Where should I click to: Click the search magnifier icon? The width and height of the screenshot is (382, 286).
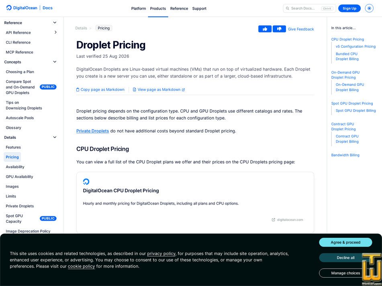pyautogui.click(x=288, y=8)
